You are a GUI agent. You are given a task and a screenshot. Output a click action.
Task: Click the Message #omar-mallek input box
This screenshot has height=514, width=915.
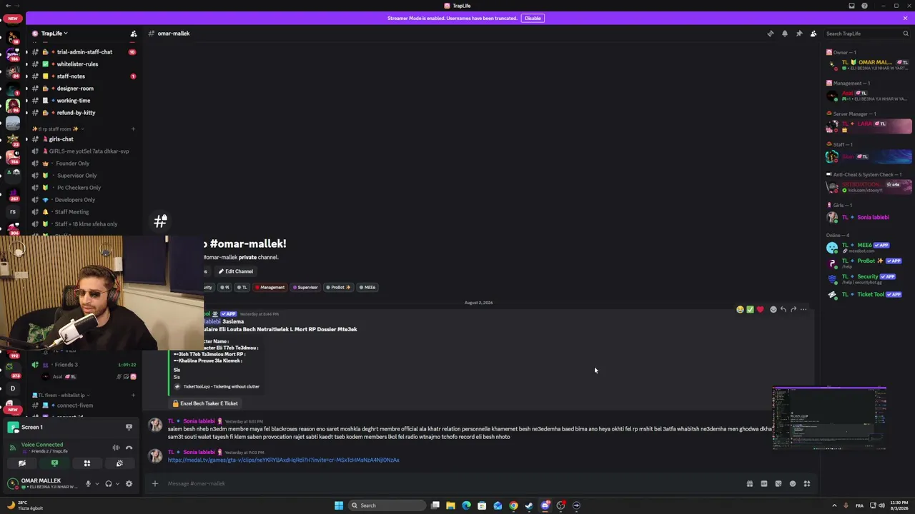[x=450, y=483]
